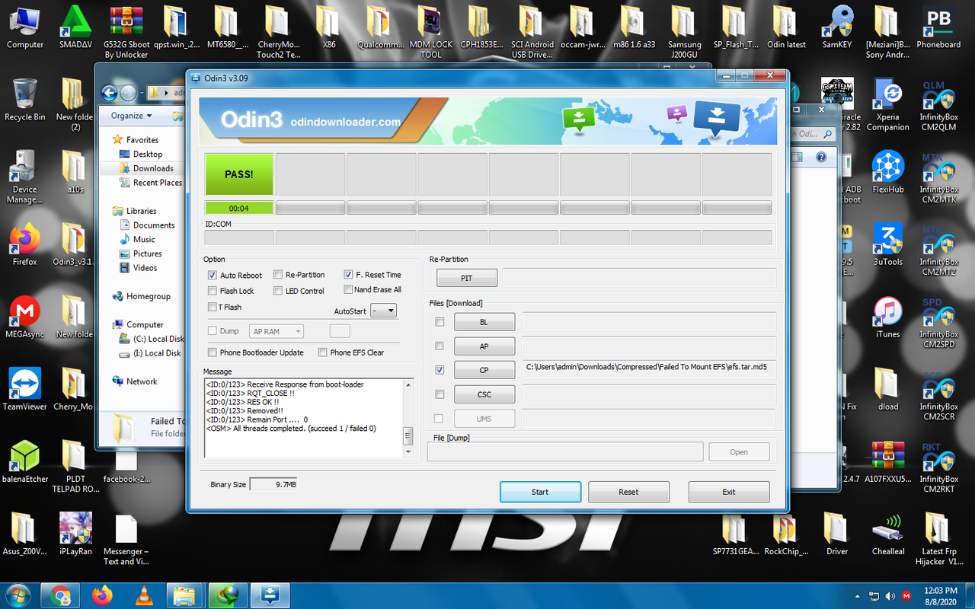Check Phone Bootloader Update
Screen dimensions: 975x609
(x=213, y=352)
